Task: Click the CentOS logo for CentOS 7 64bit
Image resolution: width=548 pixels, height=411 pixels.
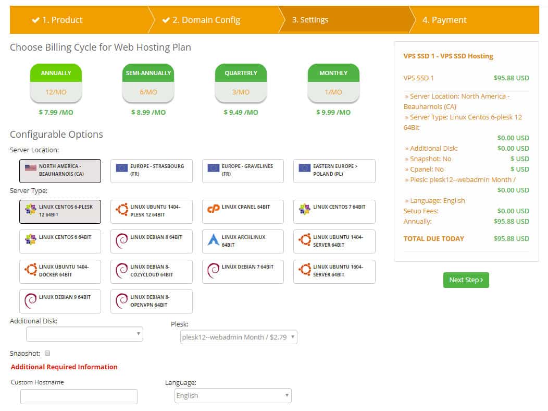Action: [305, 209]
